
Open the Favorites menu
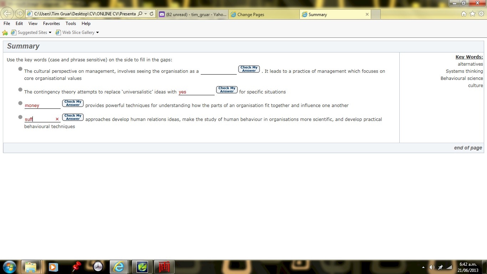coord(51,24)
